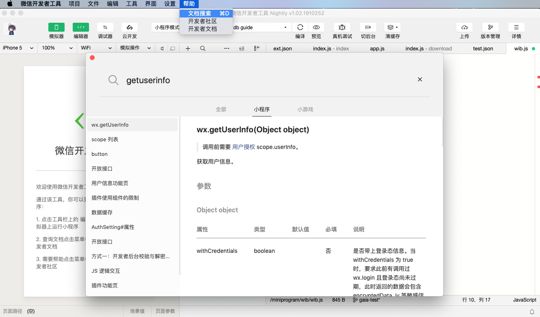Switch to the index.js - index tab
This screenshot has height=317, width=540.
tap(331, 48)
